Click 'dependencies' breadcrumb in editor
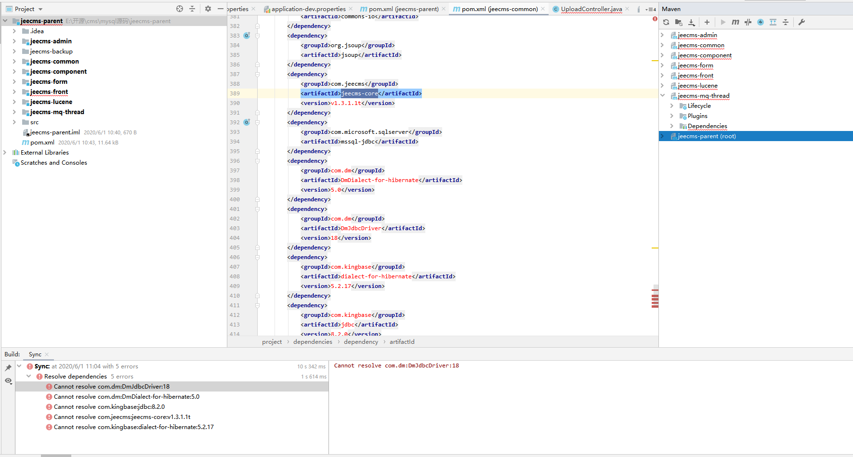Image resolution: width=853 pixels, height=457 pixels. (x=313, y=342)
